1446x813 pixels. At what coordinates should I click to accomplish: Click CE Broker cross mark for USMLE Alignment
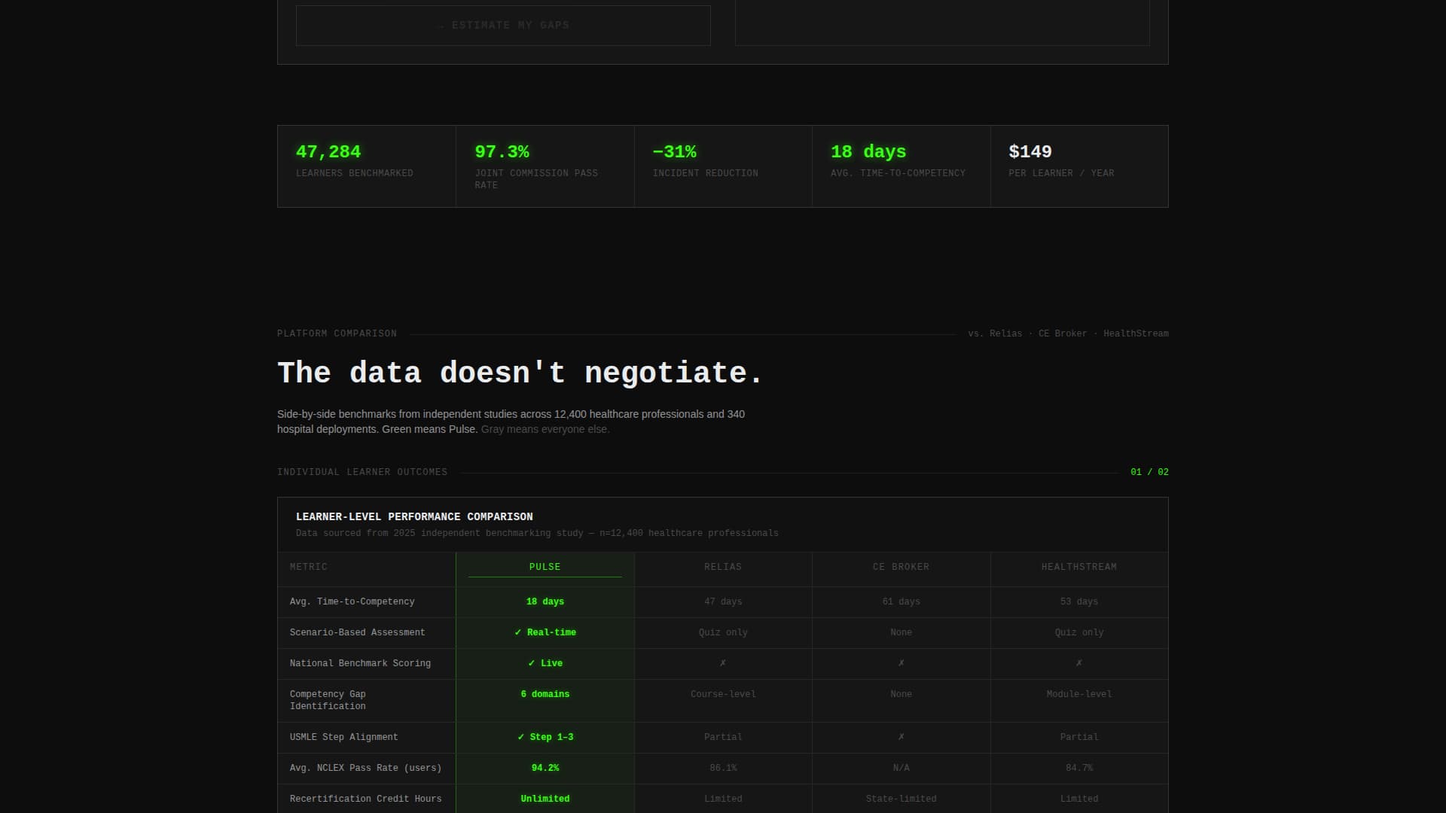[901, 737]
